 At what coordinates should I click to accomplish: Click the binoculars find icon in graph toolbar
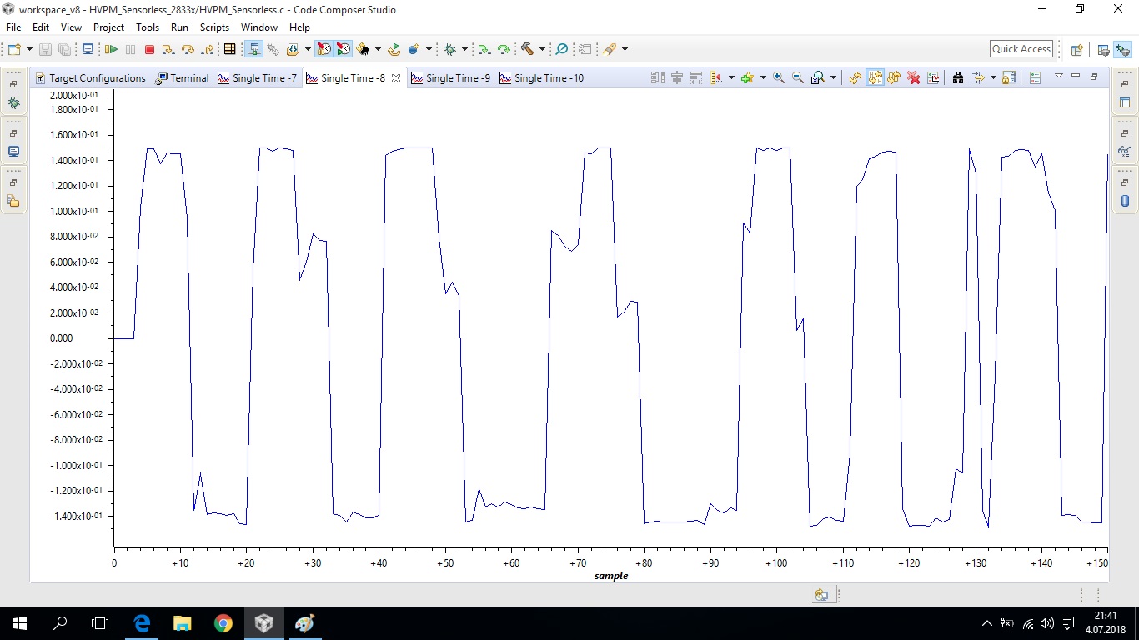coord(958,78)
